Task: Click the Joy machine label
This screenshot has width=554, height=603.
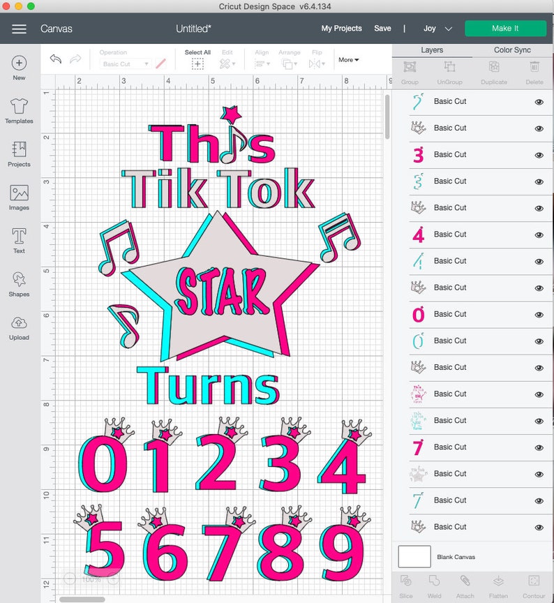Action: [429, 29]
